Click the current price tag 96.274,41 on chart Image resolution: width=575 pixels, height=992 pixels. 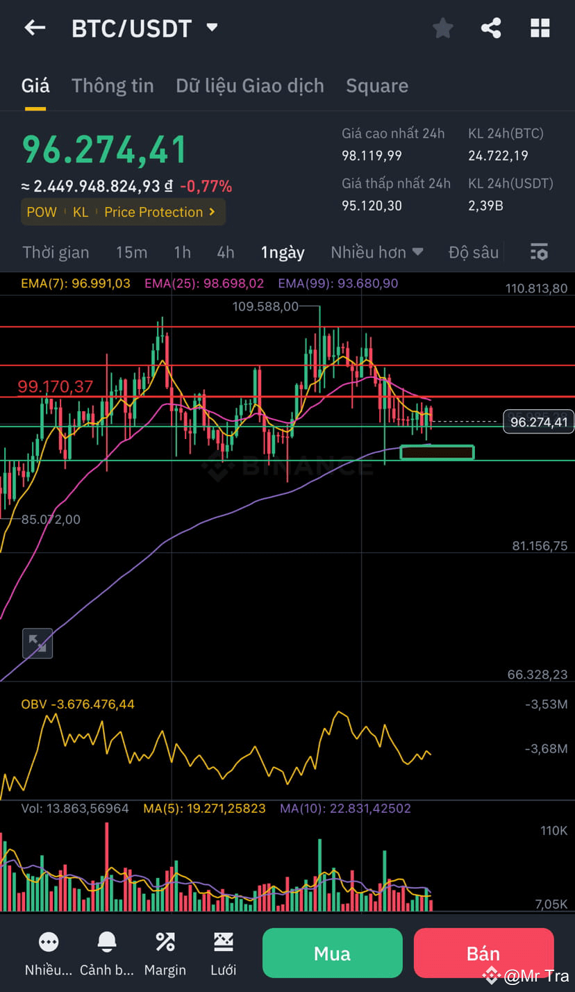[538, 421]
